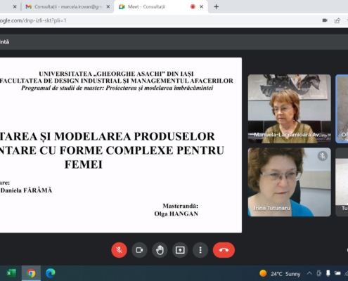Click the Meet Now tray icon

coord(319,273)
